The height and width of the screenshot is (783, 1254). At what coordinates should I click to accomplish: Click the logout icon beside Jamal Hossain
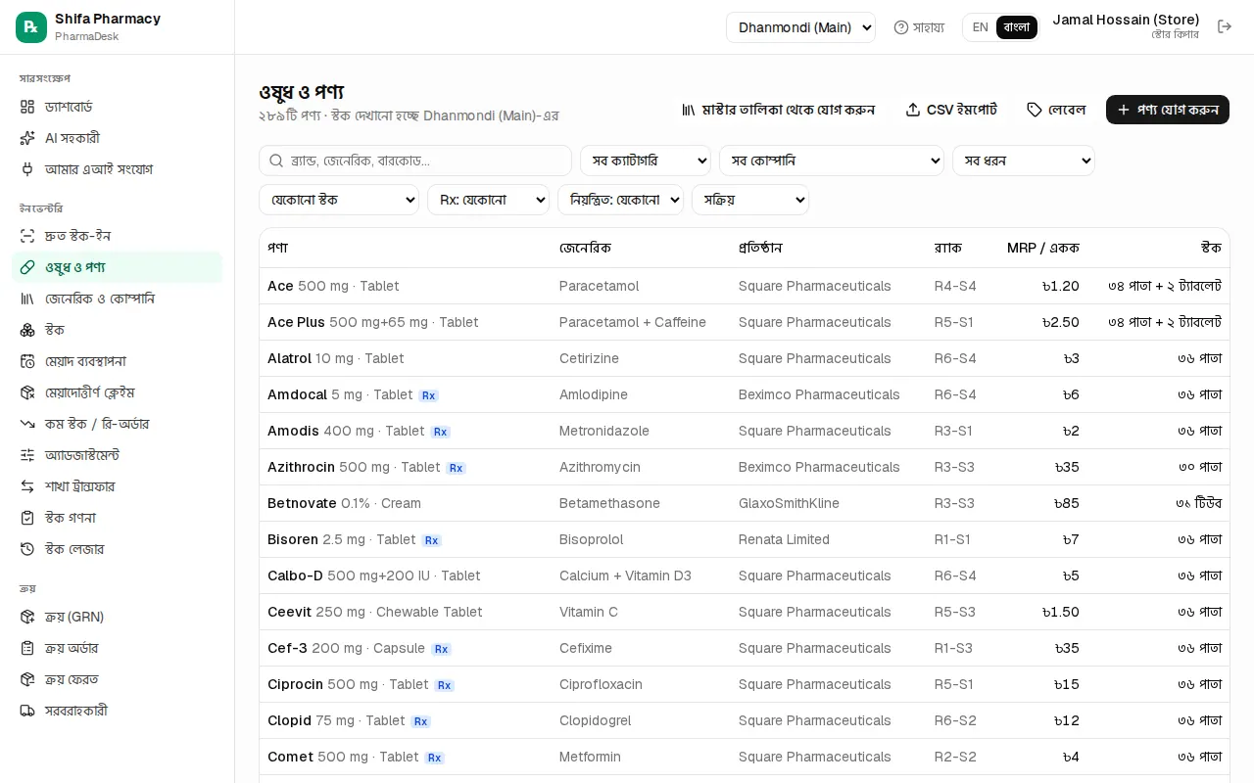1225,26
